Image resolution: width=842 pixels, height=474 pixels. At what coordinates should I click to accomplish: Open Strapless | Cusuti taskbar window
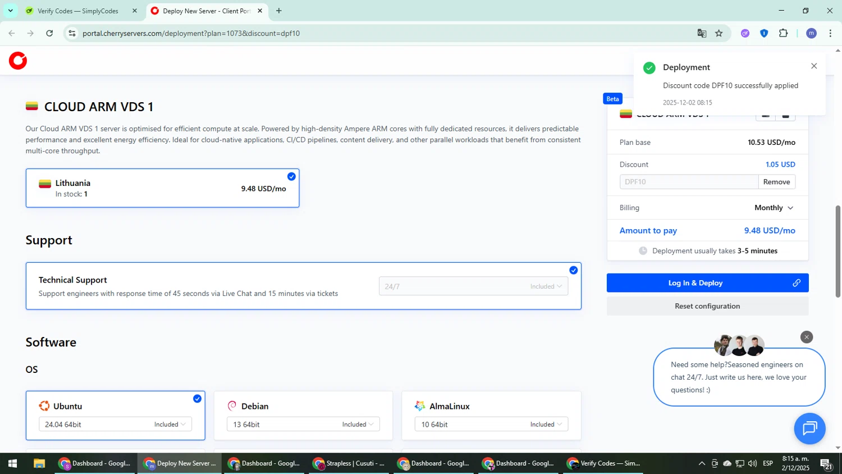(349, 463)
